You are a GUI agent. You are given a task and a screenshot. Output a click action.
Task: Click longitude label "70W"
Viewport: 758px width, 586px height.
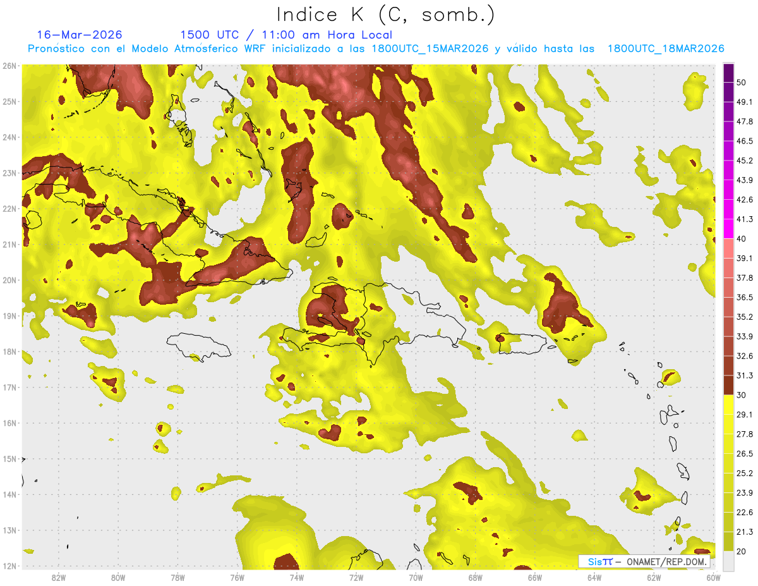pyautogui.click(x=416, y=577)
